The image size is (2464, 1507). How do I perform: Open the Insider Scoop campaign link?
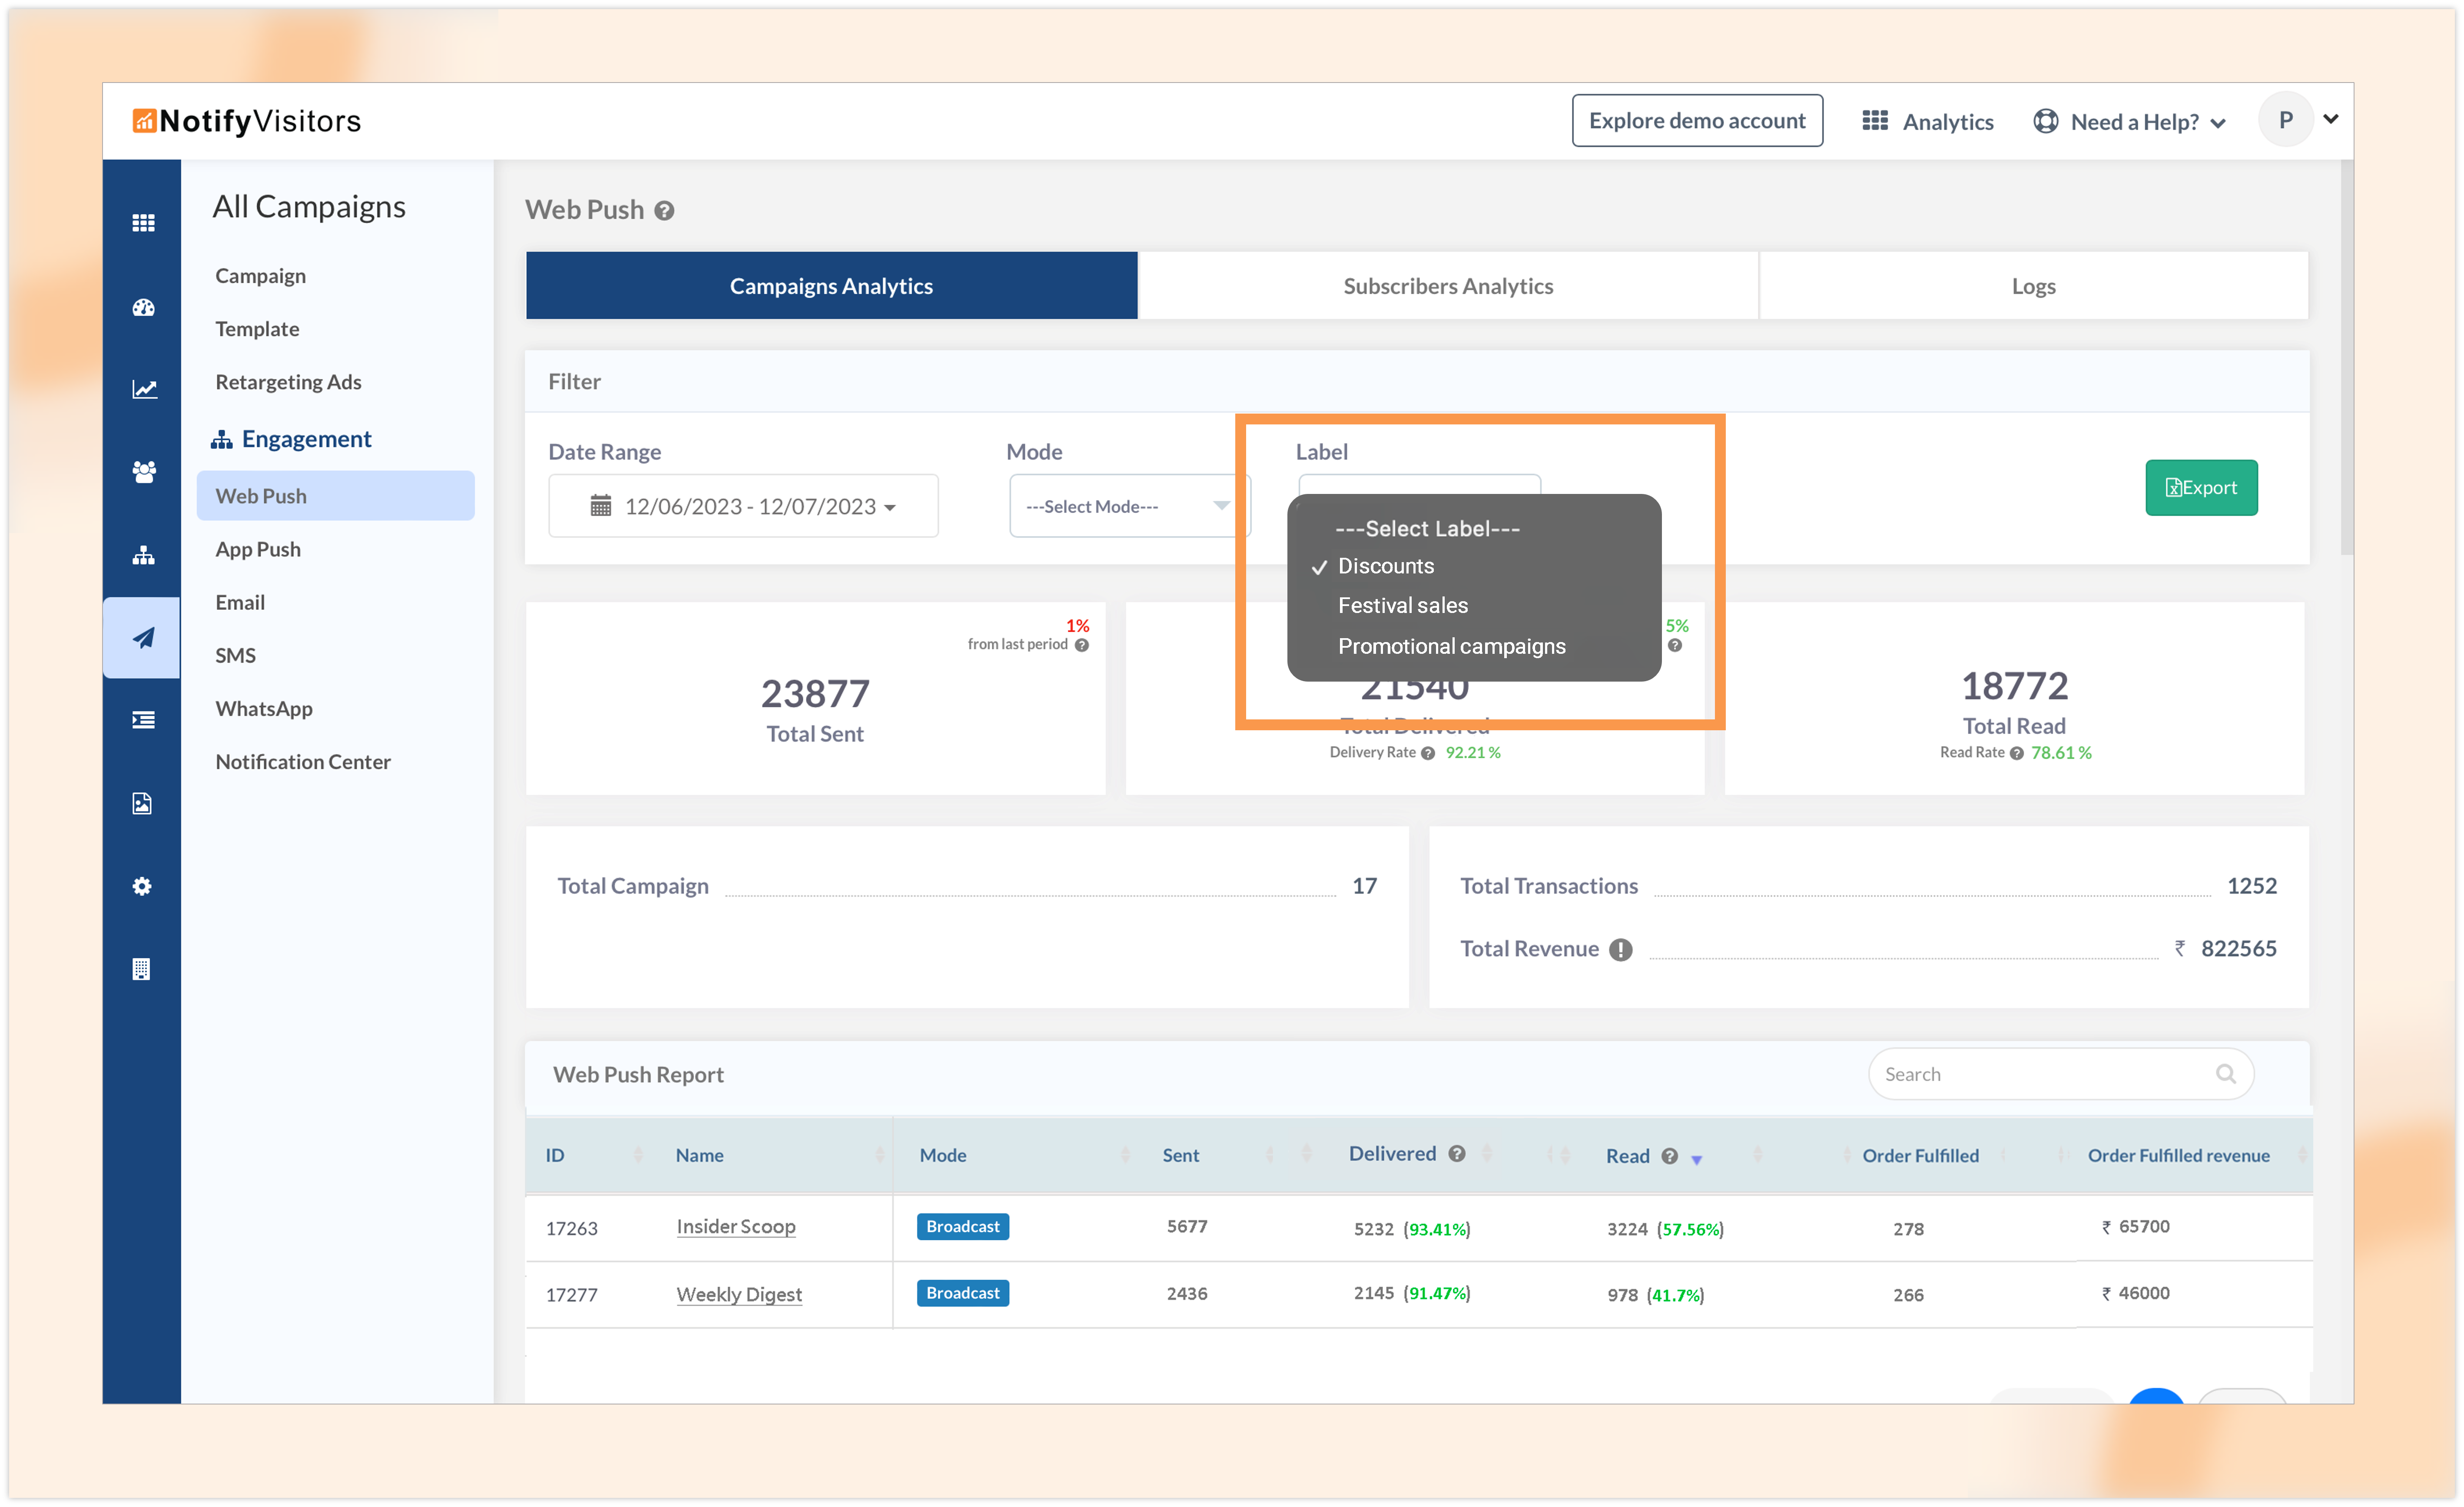click(735, 1226)
